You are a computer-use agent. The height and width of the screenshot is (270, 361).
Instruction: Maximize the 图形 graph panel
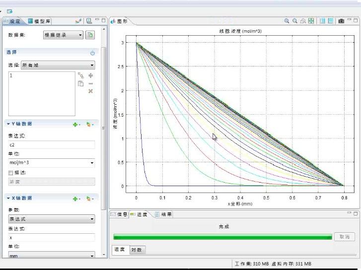tap(356, 20)
